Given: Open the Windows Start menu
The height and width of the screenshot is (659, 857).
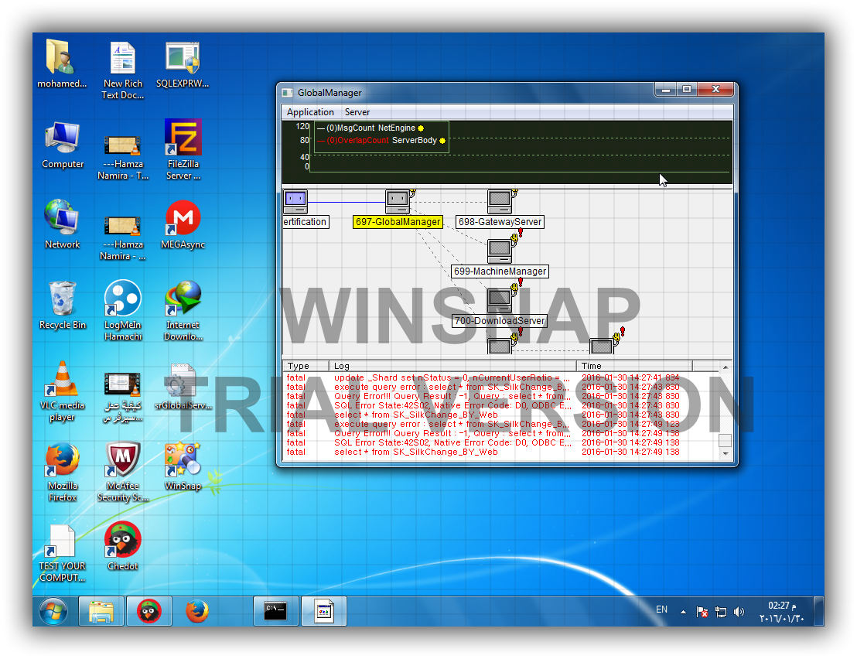Looking at the screenshot, I should coord(53,611).
